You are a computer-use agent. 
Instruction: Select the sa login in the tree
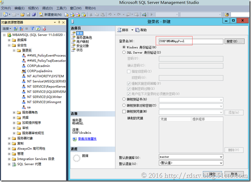(29, 107)
